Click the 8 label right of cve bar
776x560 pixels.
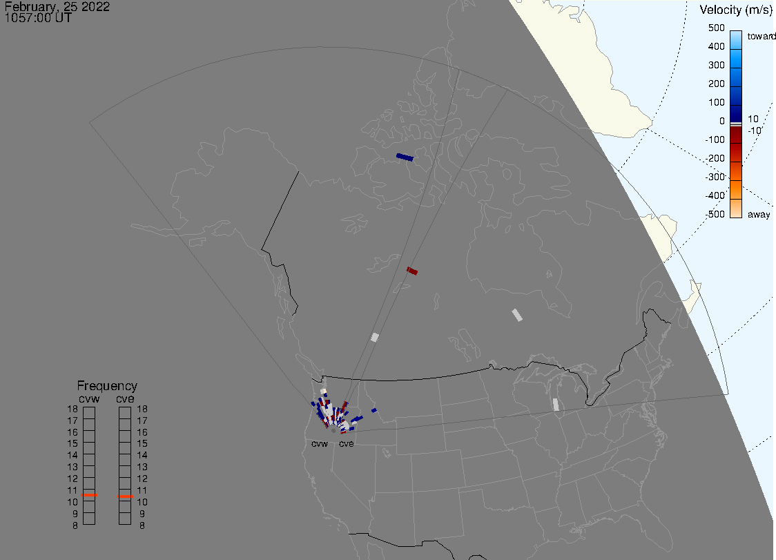[x=142, y=525]
